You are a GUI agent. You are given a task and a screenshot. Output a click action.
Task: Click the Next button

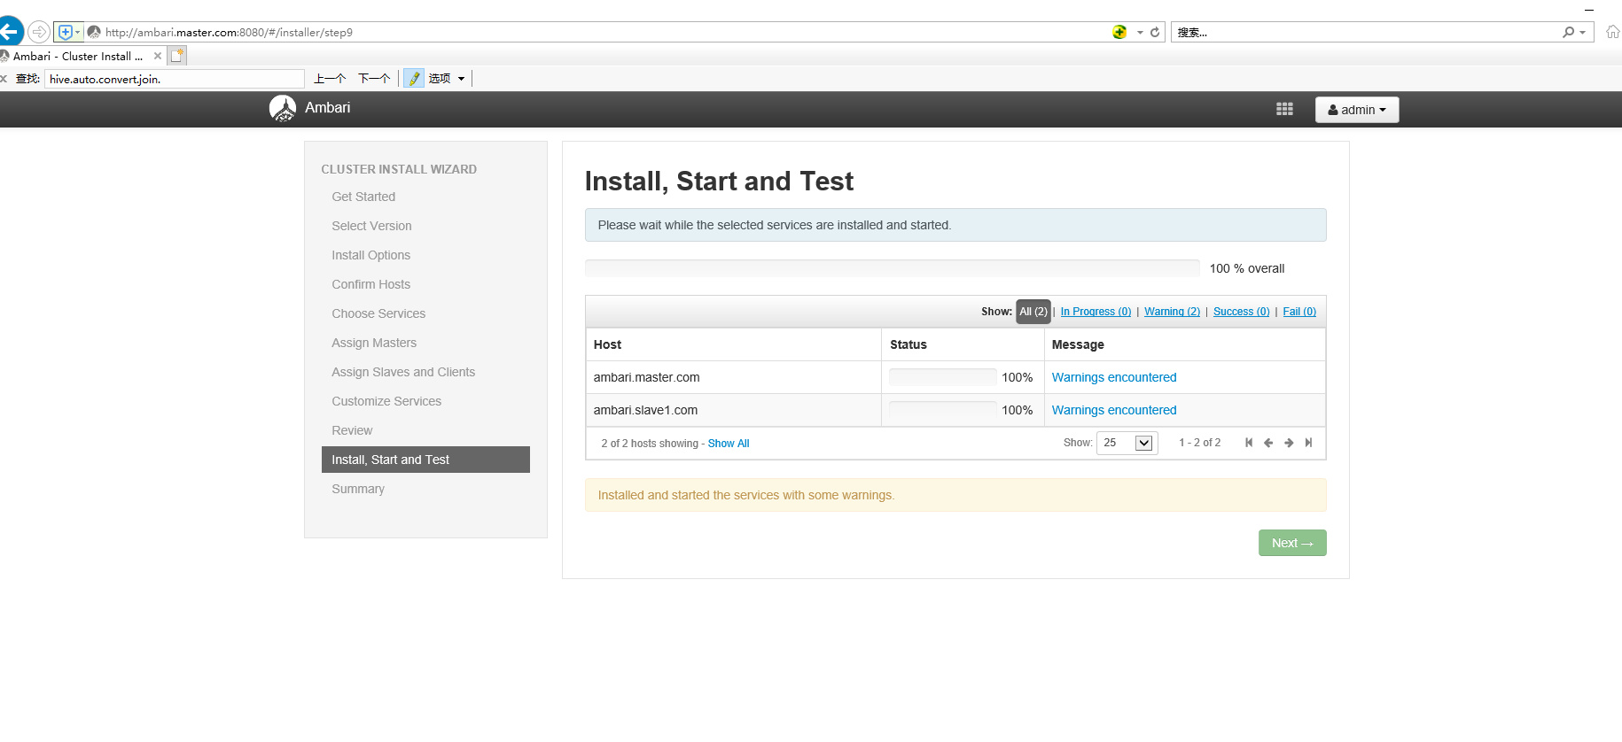[x=1292, y=543]
